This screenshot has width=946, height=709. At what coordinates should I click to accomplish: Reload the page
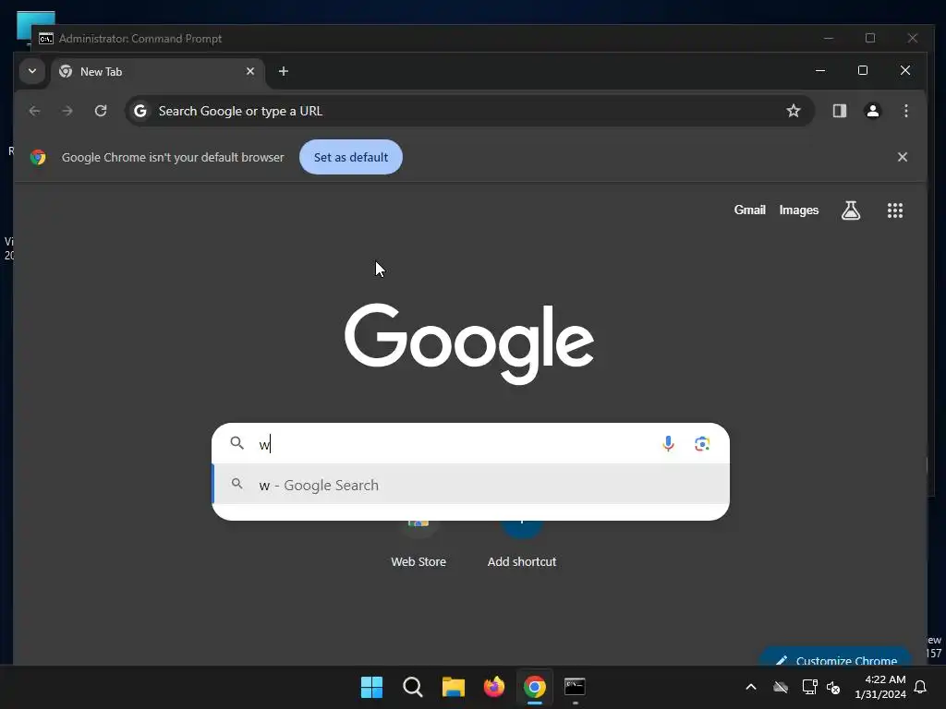[101, 111]
